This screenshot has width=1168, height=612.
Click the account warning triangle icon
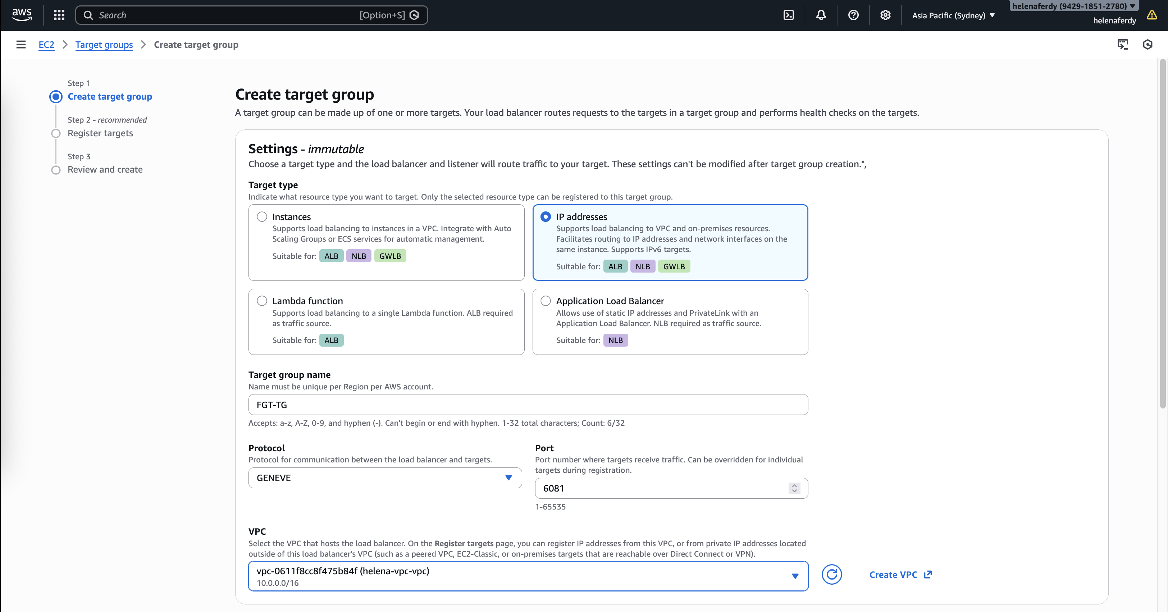pos(1152,15)
